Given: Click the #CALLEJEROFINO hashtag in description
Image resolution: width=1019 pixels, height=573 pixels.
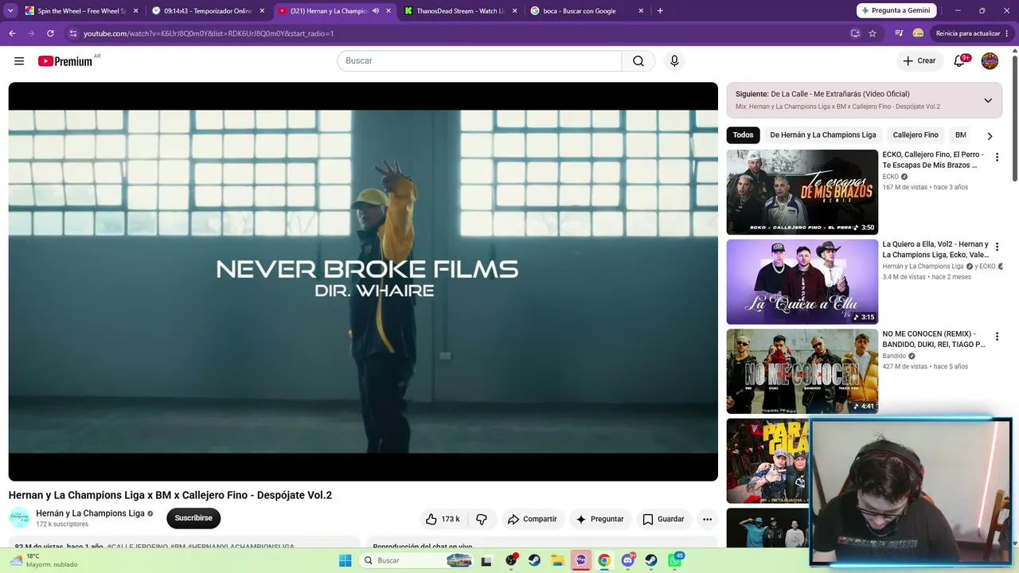Looking at the screenshot, I should click(x=137, y=547).
